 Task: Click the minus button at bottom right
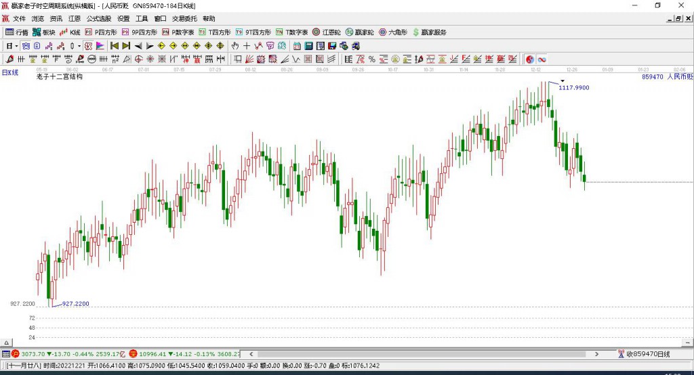coord(687,343)
